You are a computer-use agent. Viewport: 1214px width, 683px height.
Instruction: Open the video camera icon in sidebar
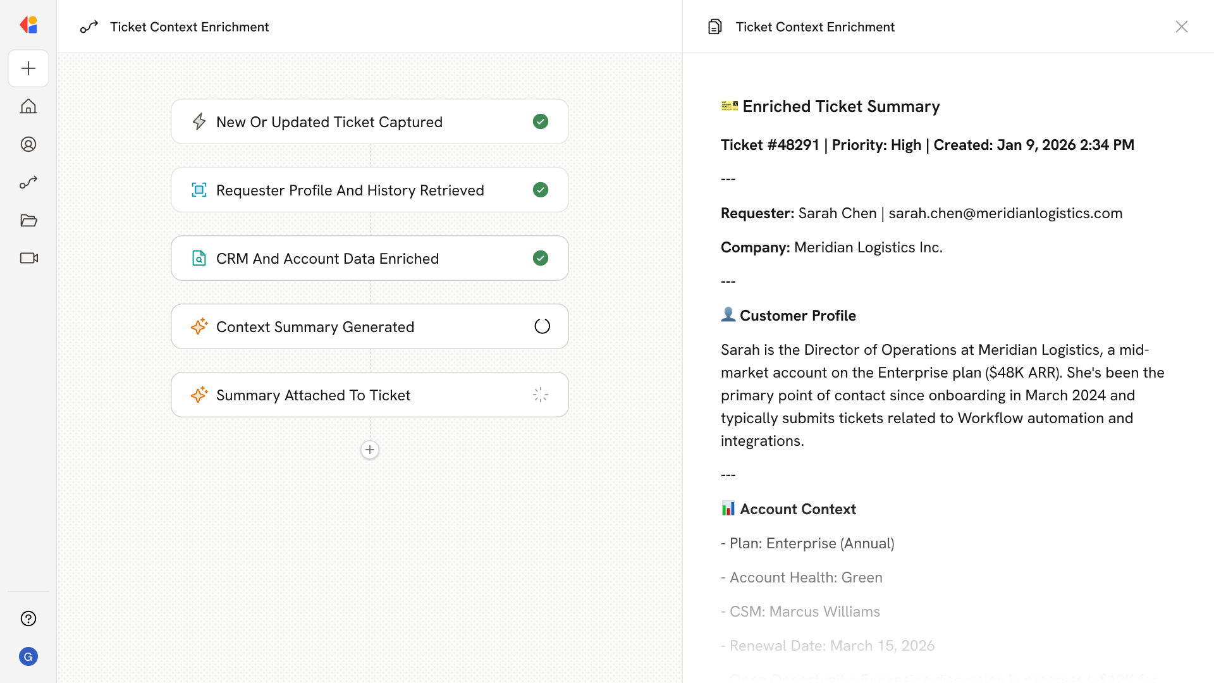click(x=28, y=258)
